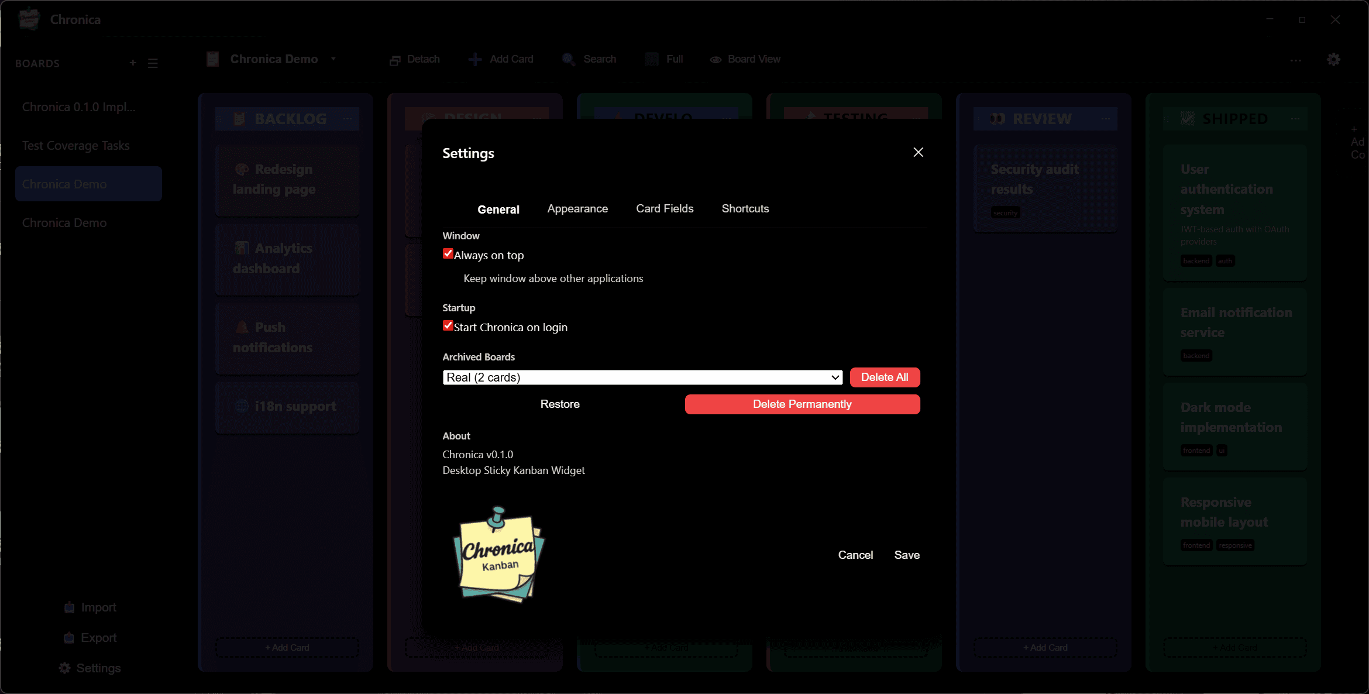Open the settings gear in the top-right corner
The width and height of the screenshot is (1369, 694).
(1334, 59)
